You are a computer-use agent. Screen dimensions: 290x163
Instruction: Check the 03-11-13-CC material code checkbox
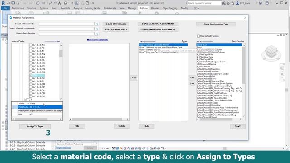30,96
